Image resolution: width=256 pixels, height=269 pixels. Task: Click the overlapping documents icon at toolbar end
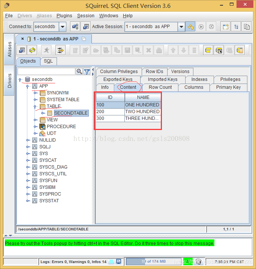(x=247, y=27)
